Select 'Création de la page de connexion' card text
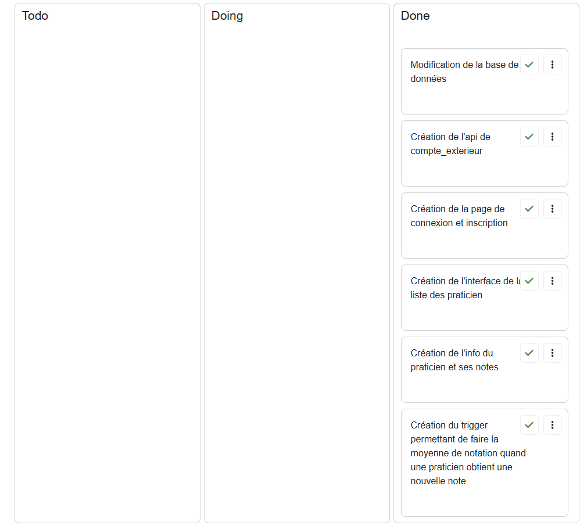 click(x=459, y=216)
